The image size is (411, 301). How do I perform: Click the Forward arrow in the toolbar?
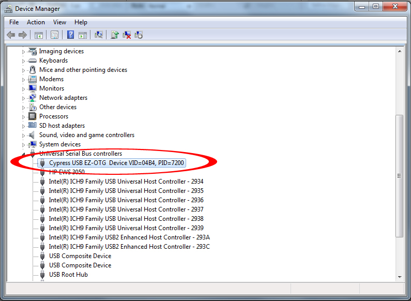point(23,35)
